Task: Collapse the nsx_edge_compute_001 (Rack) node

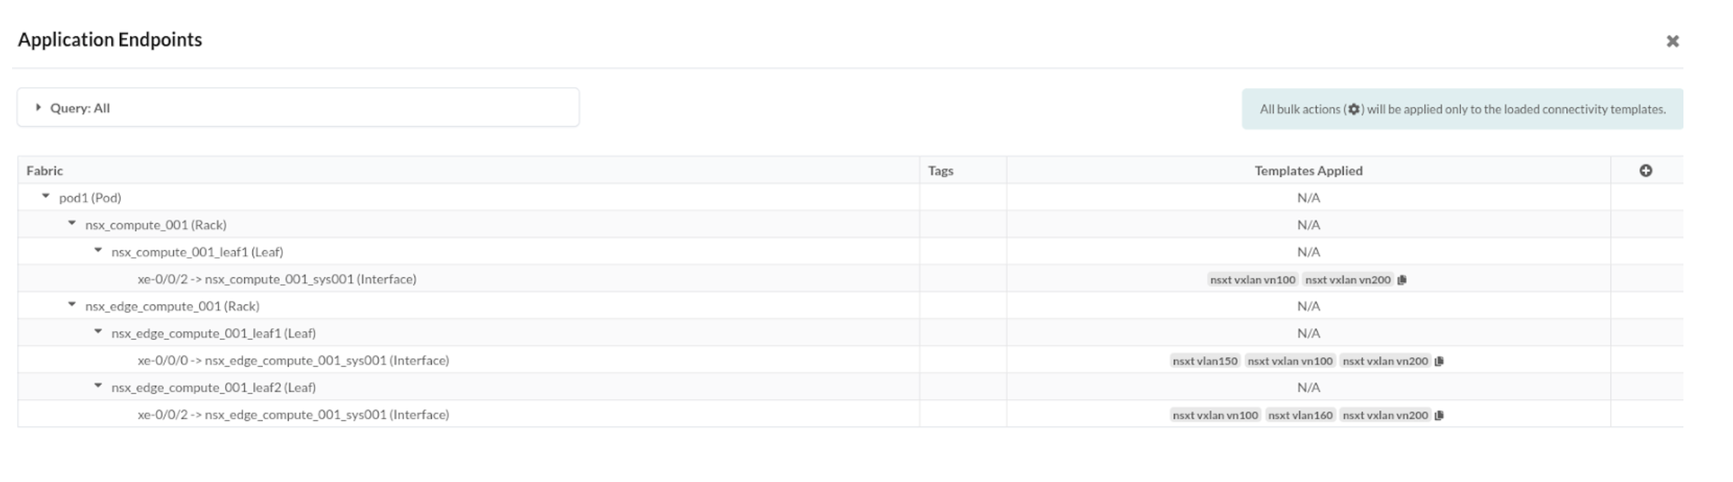Action: 72,305
